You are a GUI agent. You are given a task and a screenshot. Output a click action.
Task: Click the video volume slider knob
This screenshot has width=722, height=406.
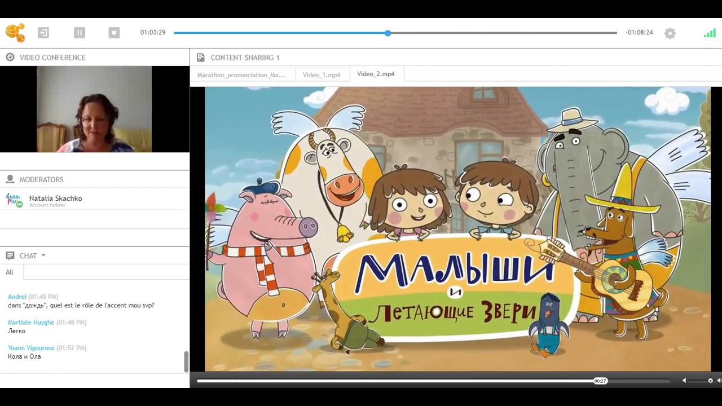pos(710,381)
